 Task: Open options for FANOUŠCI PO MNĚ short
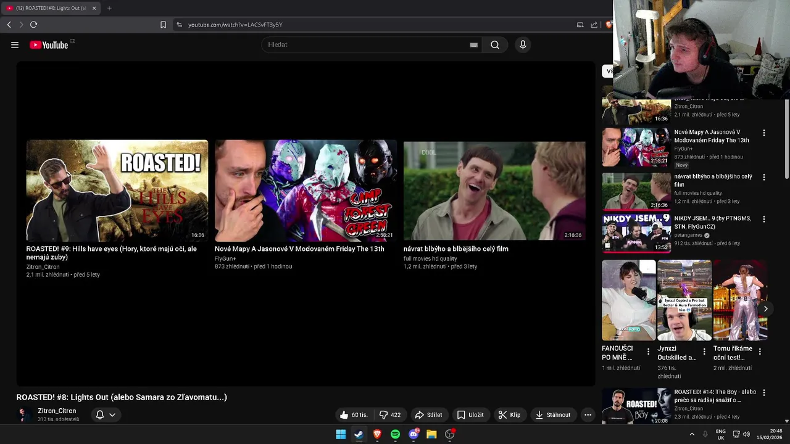(x=648, y=351)
